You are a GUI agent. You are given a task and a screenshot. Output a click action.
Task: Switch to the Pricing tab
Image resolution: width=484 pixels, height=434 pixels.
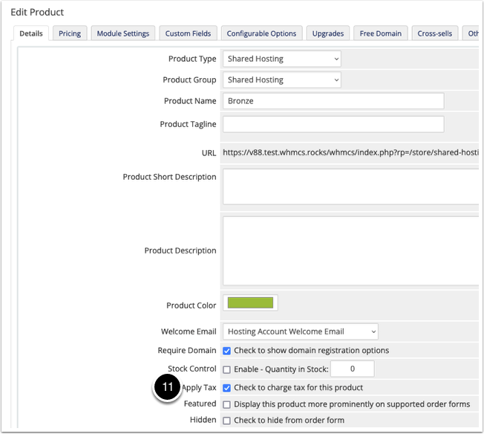[x=70, y=33]
